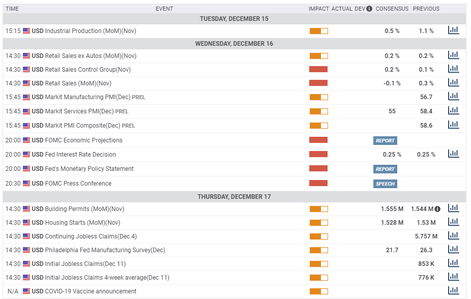This screenshot has height=299, width=471.
Task: Open chart icon for Building Permits row
Action: coord(453,208)
